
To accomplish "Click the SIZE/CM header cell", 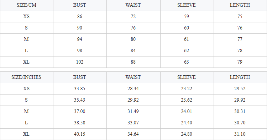I will click(26, 5).
